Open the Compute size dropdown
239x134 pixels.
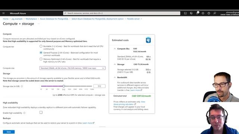click(72, 68)
